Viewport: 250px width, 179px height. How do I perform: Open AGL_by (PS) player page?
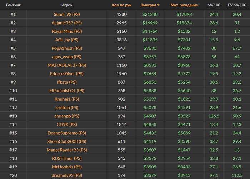[66, 40]
